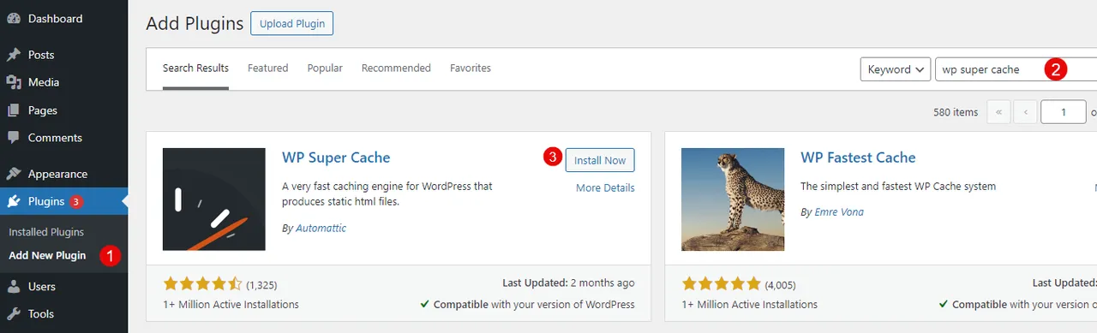Click the previous page pagination button

pyautogui.click(x=1025, y=112)
